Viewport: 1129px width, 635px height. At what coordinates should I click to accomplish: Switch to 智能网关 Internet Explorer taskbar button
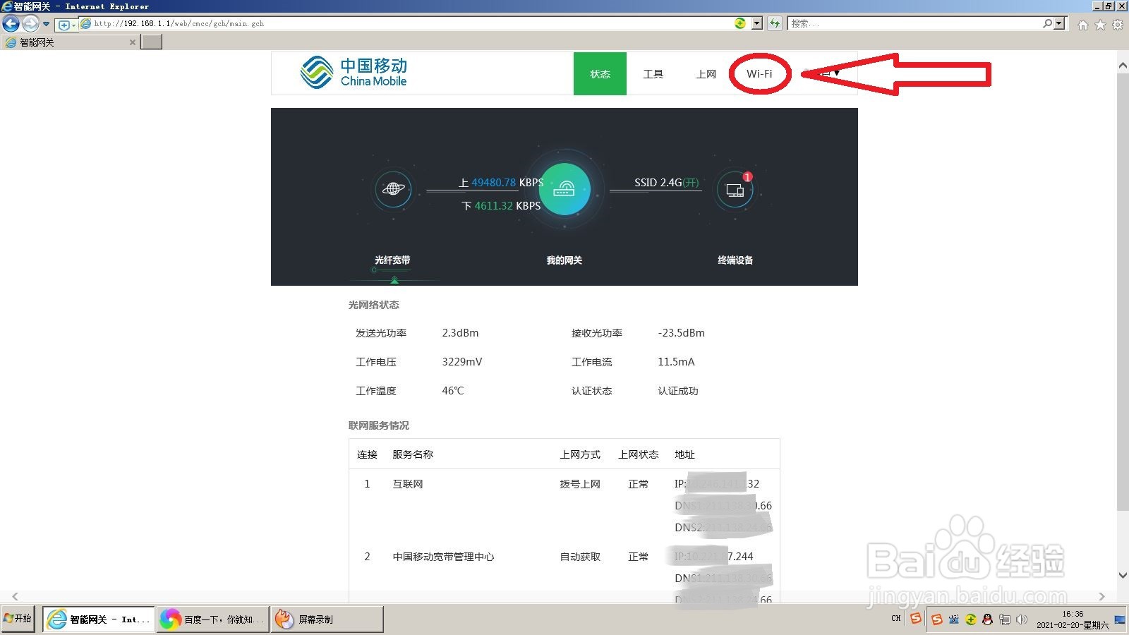coord(98,619)
